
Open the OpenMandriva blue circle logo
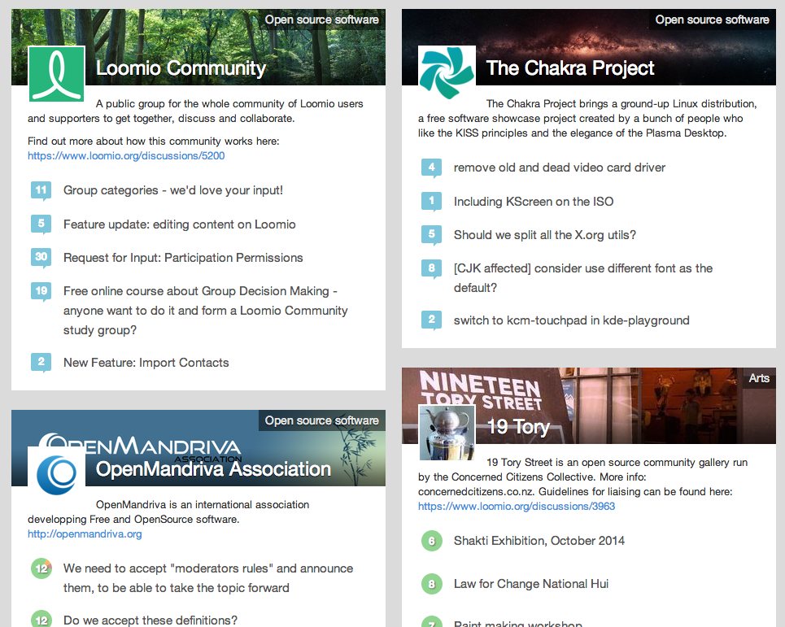(57, 474)
